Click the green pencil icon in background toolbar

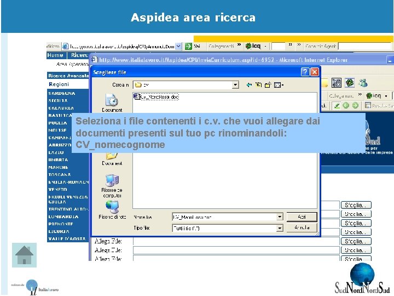point(337,105)
